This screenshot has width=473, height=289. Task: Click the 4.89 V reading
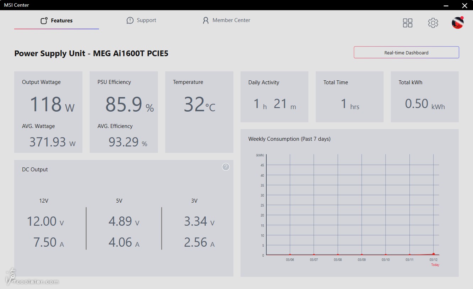coord(124,221)
